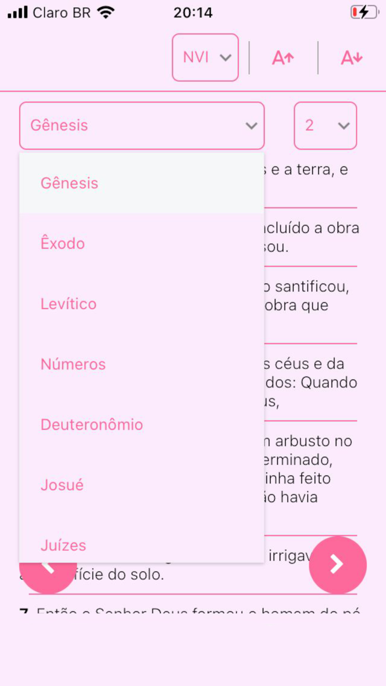Increase the font size with A↑ icon

282,57
